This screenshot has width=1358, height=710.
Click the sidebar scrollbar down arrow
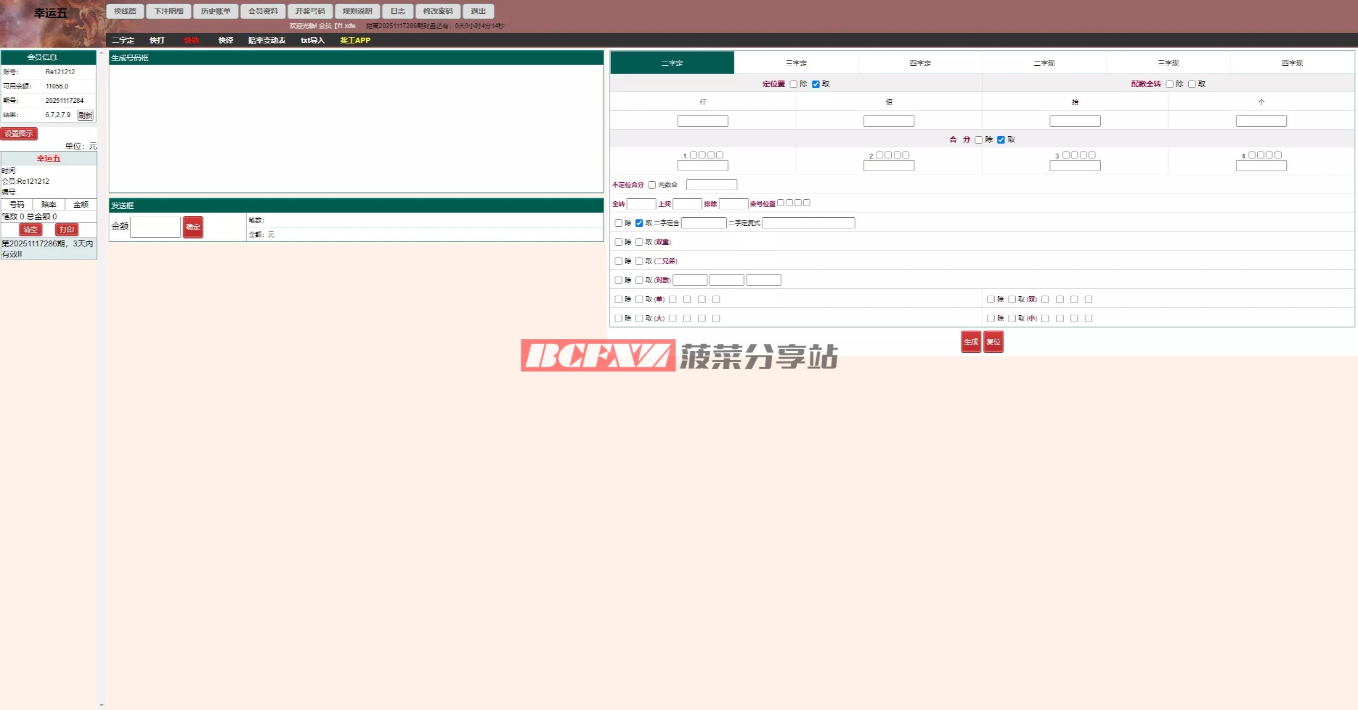click(x=101, y=705)
